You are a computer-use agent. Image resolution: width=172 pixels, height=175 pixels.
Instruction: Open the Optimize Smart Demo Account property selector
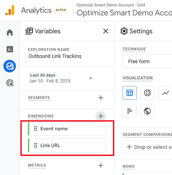click(x=124, y=13)
